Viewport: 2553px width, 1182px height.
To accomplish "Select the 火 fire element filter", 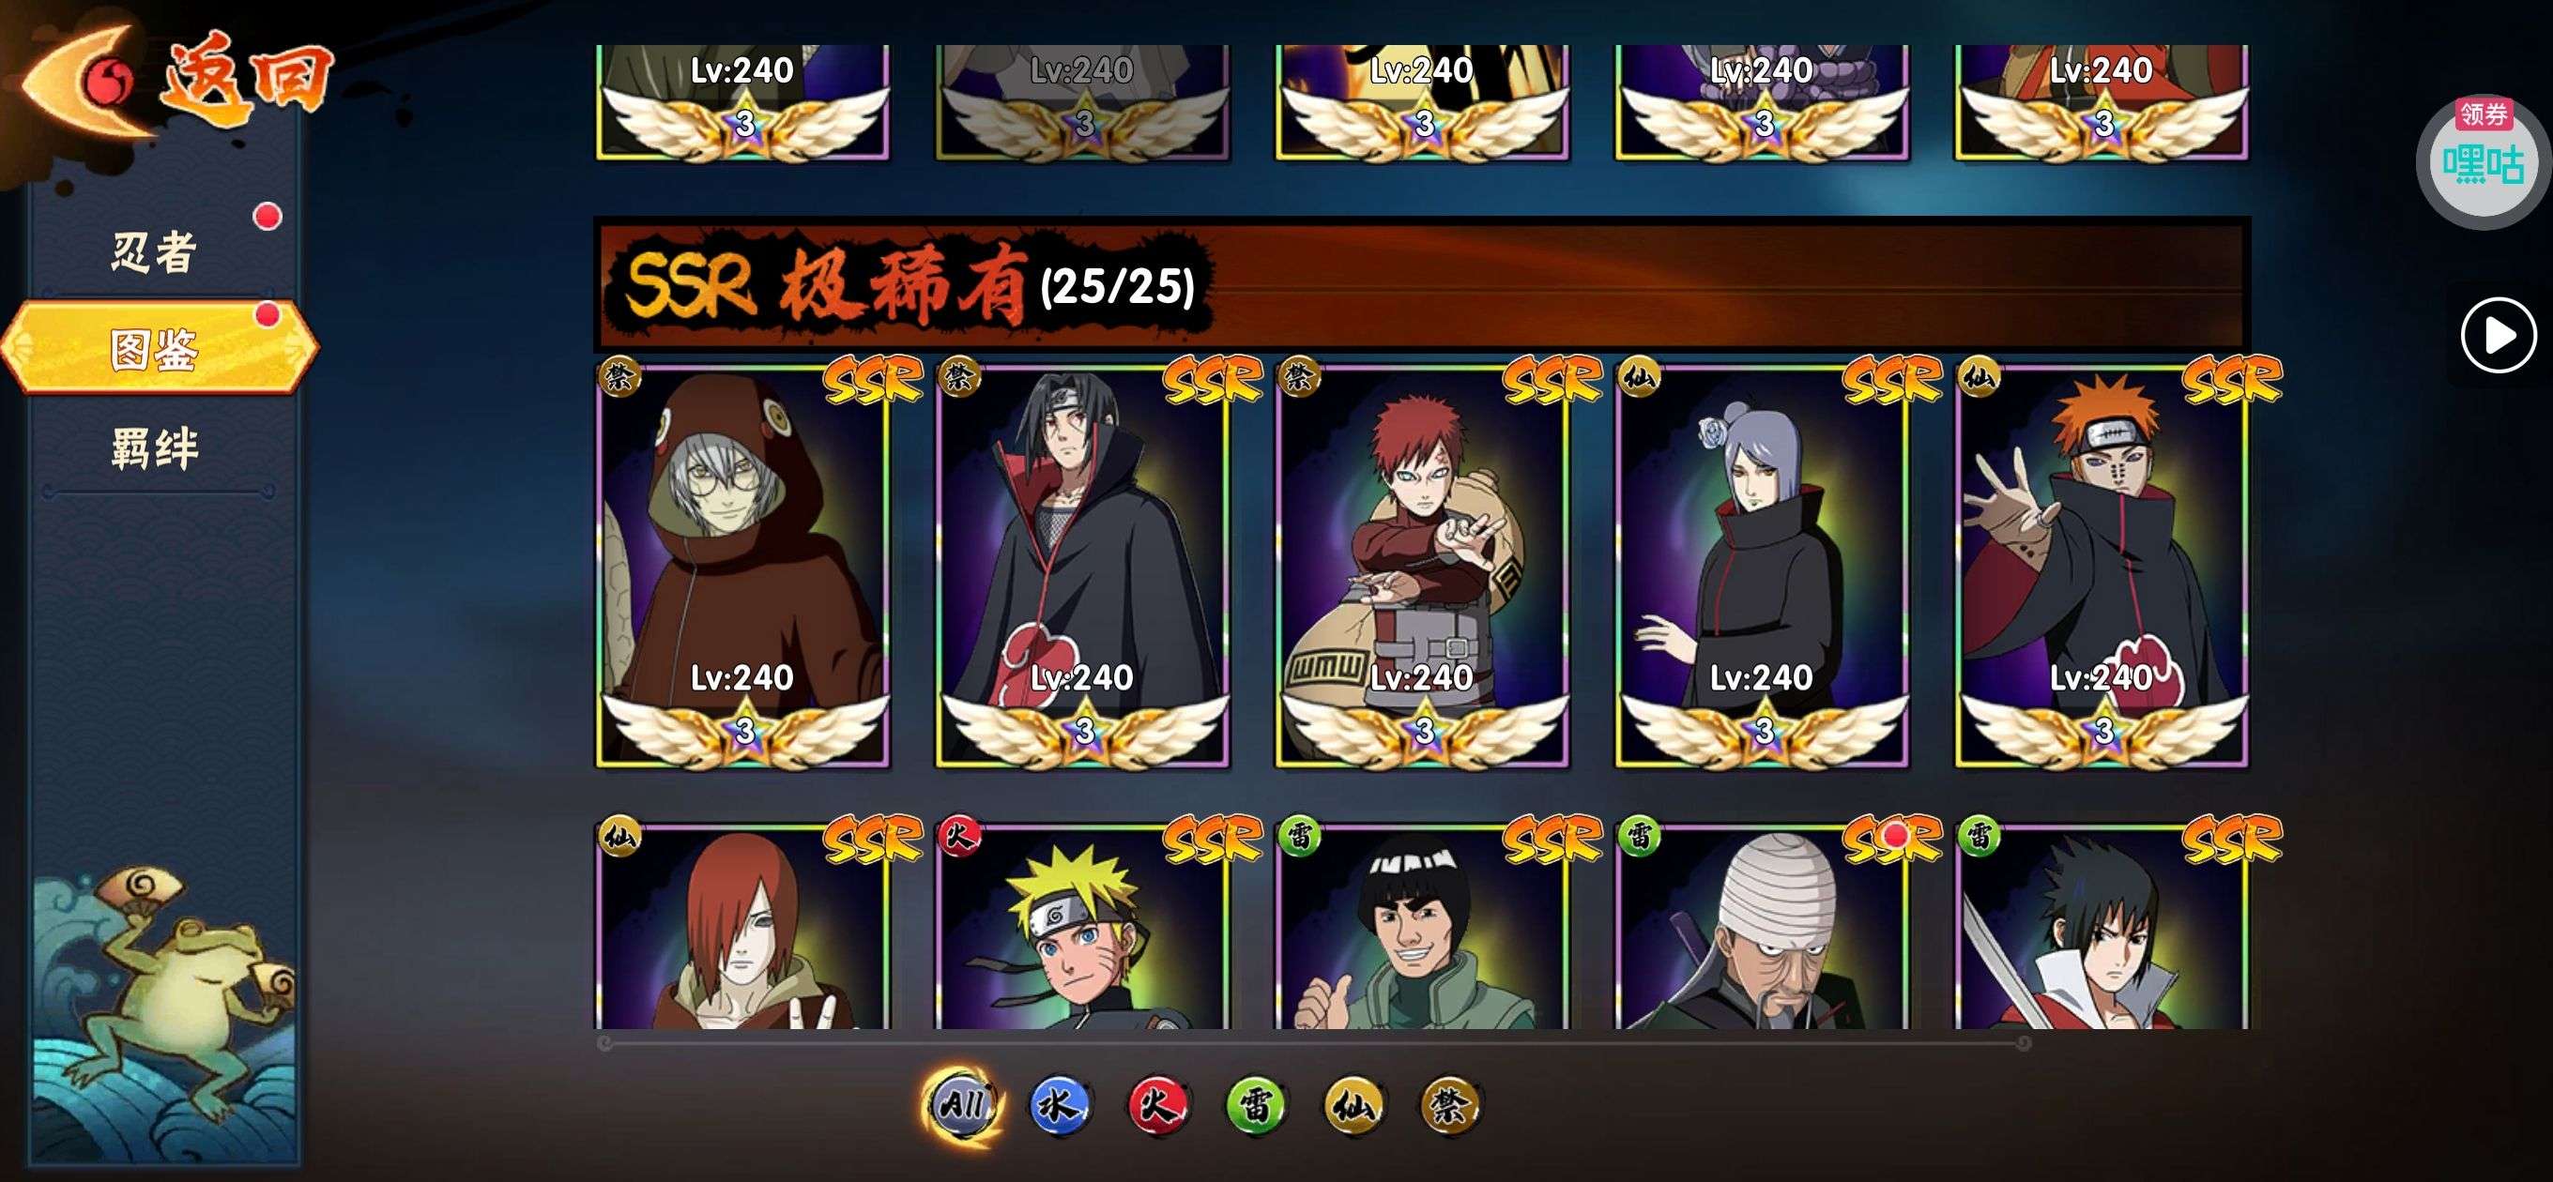I will [1156, 1104].
